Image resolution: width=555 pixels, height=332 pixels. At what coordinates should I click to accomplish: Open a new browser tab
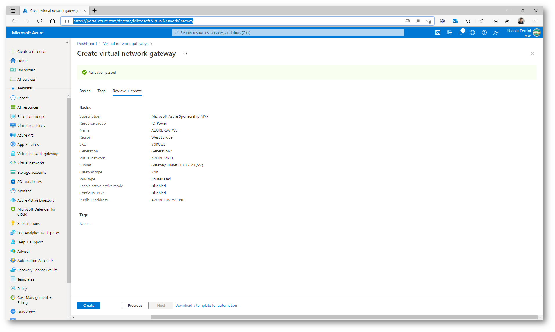(94, 11)
